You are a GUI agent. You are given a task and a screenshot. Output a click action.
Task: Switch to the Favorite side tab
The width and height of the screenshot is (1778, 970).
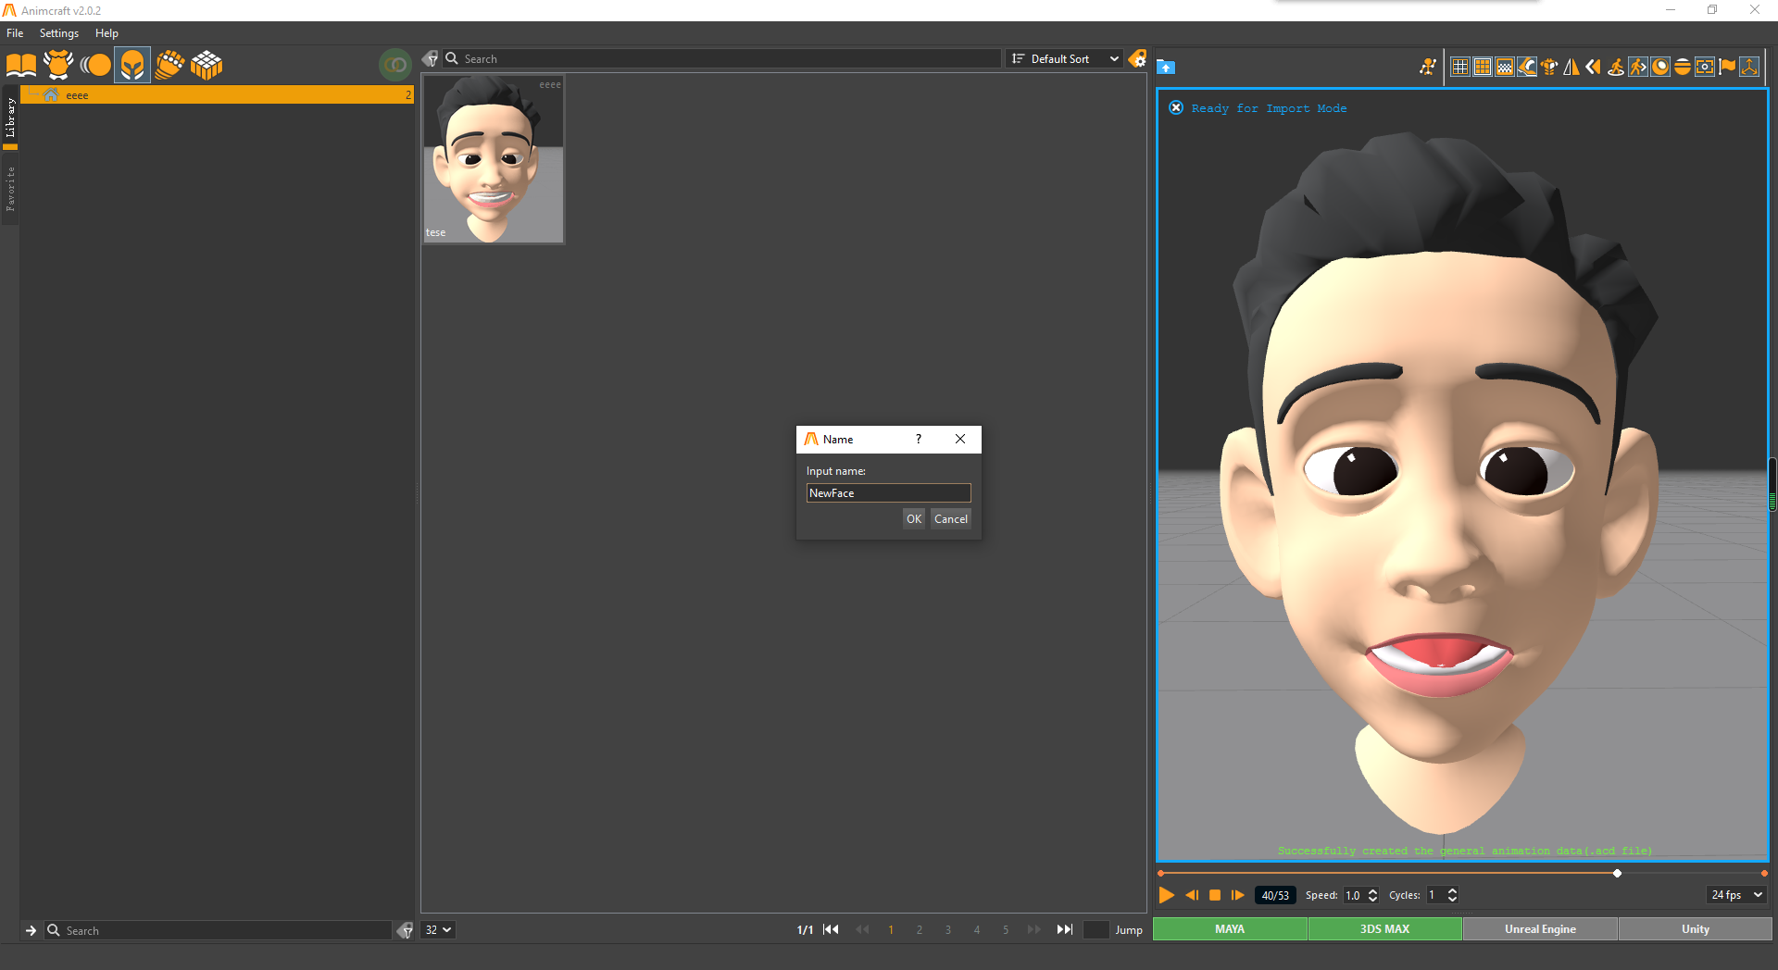point(10,189)
